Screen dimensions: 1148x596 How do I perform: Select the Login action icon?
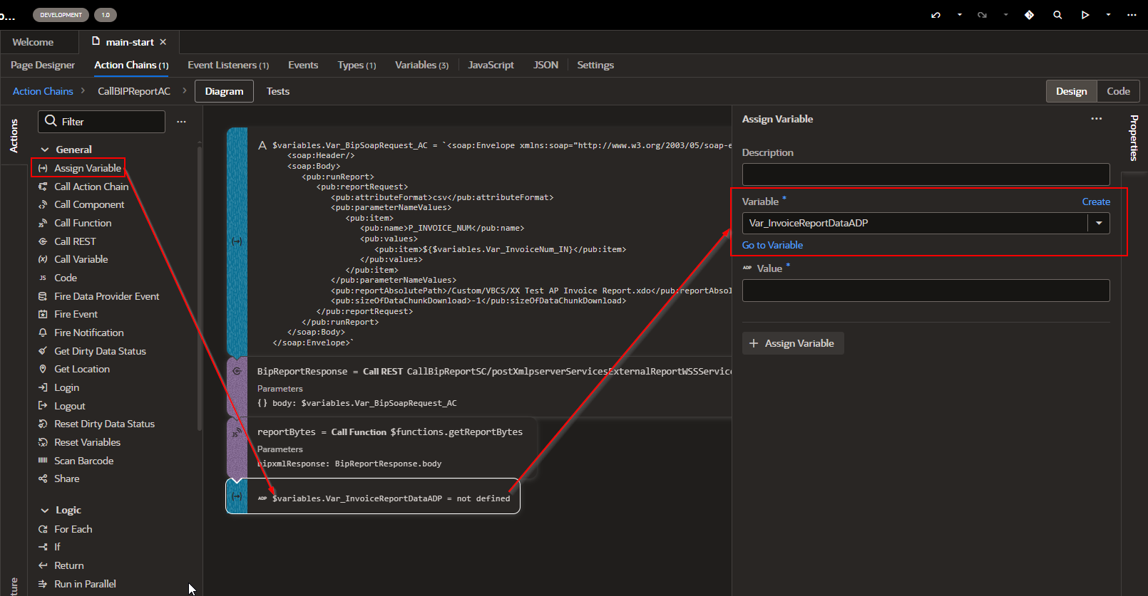point(43,387)
